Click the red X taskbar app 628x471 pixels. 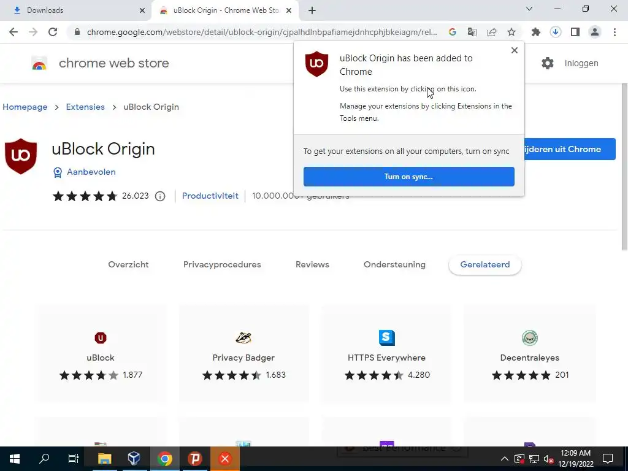pos(224,459)
